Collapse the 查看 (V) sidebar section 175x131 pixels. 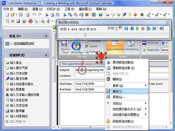tap(46, 36)
